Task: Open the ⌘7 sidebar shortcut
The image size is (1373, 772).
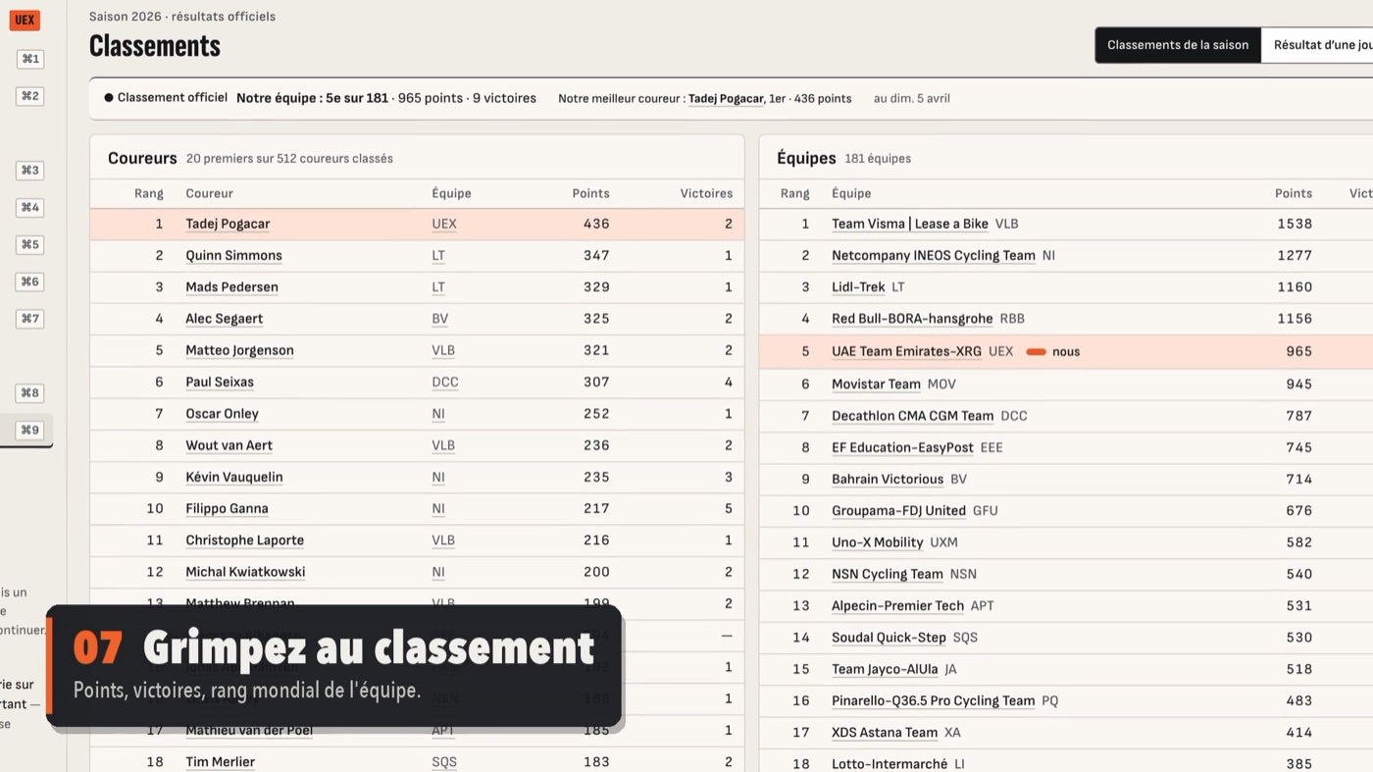Action: [30, 319]
